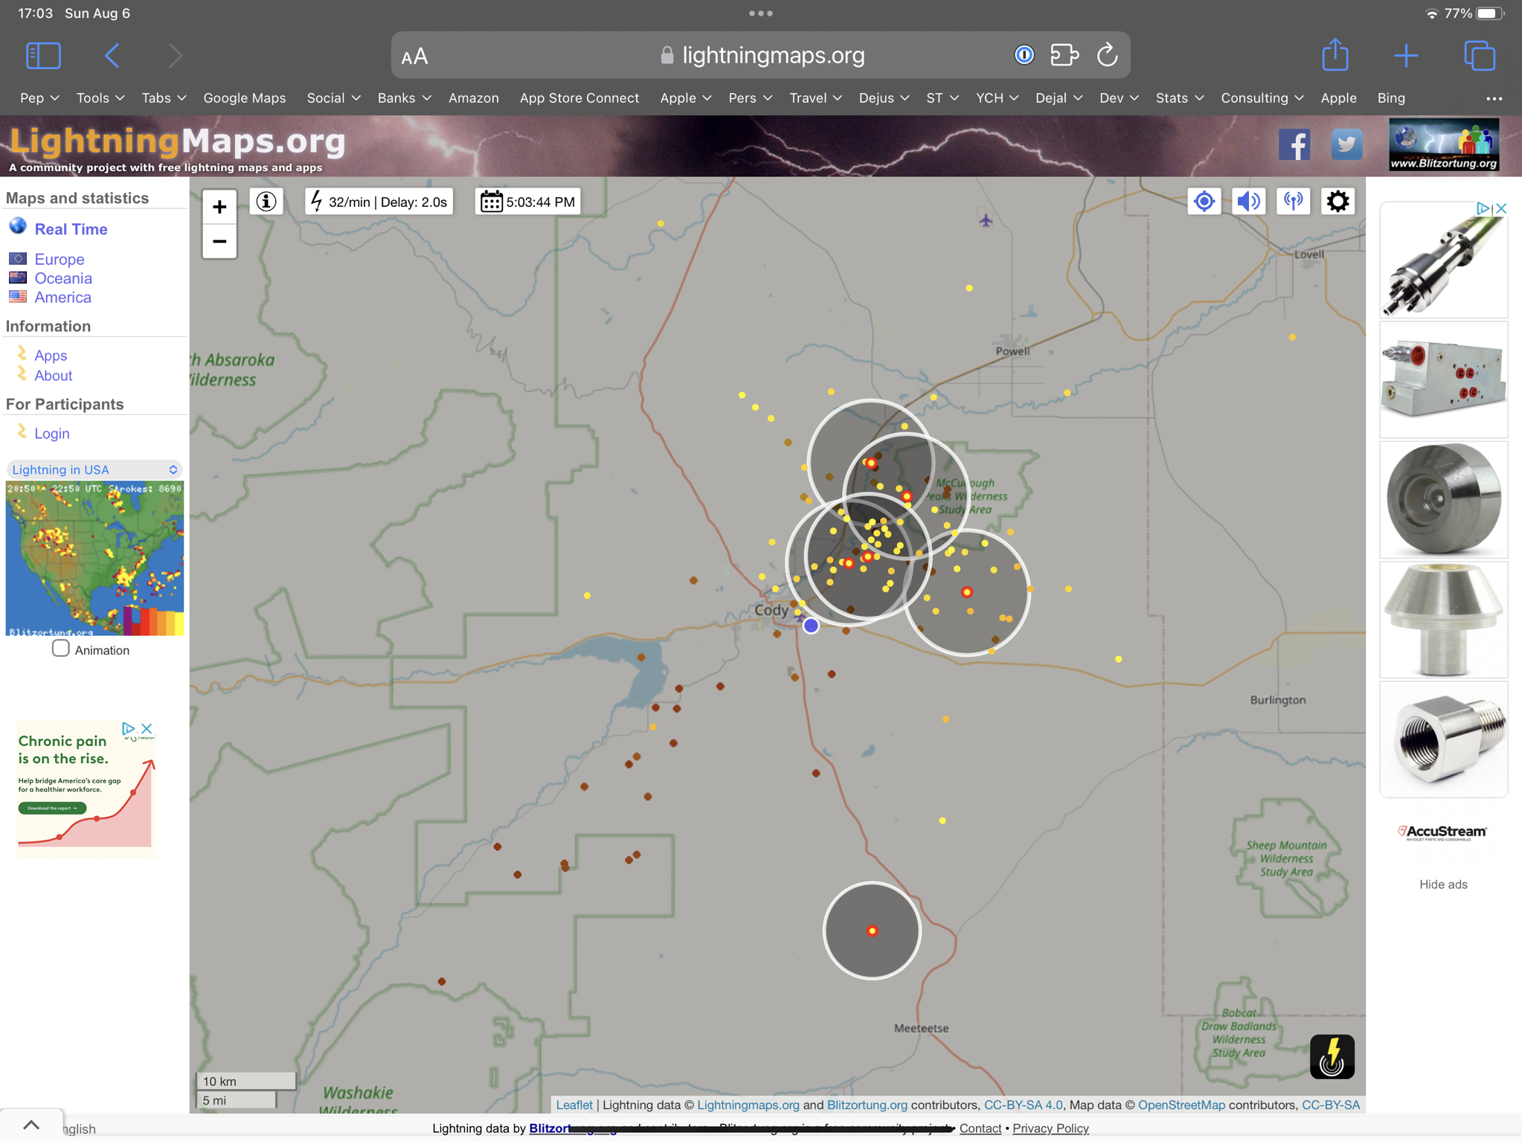Open the Amazon bookmark
1522x1141 pixels.
pyautogui.click(x=473, y=98)
